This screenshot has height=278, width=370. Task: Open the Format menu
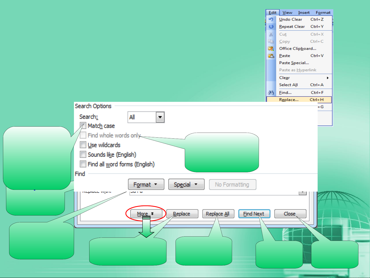323,13
